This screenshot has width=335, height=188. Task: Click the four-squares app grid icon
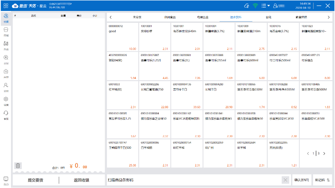(6, 6)
